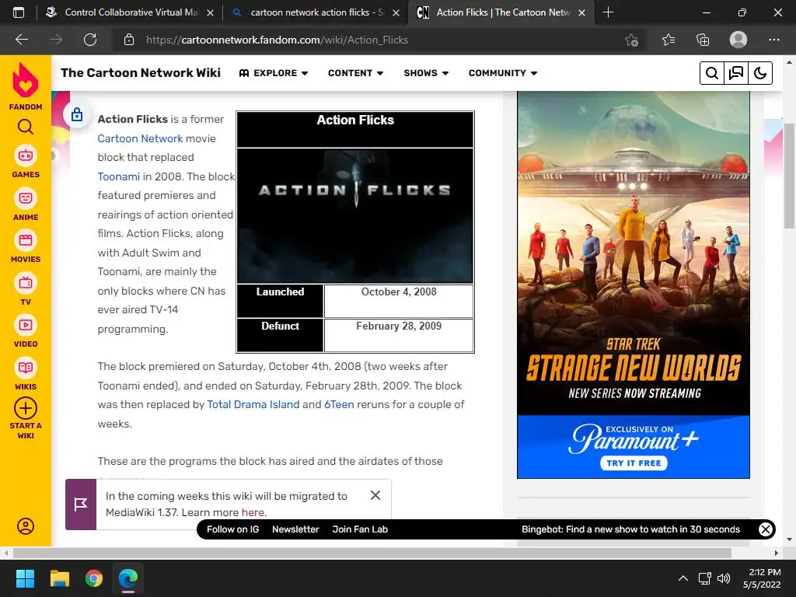Click the page protection lock icon
The height and width of the screenshot is (597, 796).
pos(77,114)
